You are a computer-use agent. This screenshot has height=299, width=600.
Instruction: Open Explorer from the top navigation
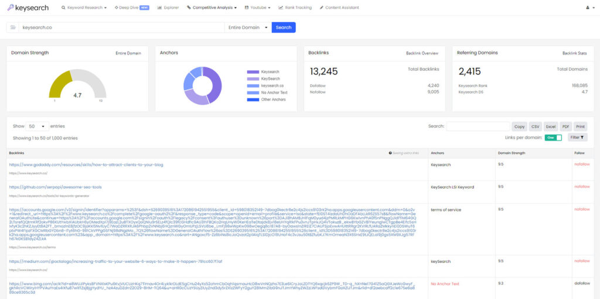click(168, 8)
